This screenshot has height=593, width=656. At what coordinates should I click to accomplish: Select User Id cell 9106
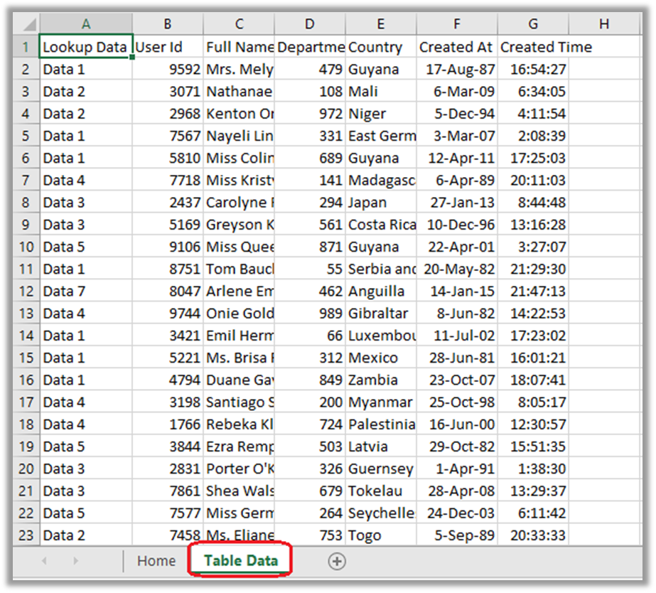[168, 247]
